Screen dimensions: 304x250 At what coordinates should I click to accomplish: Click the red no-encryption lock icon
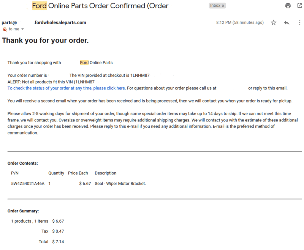coord(5,29)
